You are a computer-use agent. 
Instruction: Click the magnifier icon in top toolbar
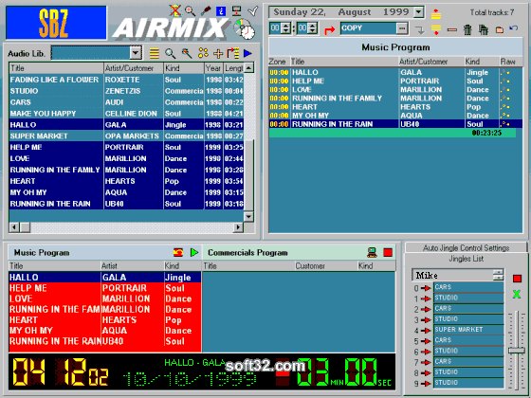pos(191,10)
